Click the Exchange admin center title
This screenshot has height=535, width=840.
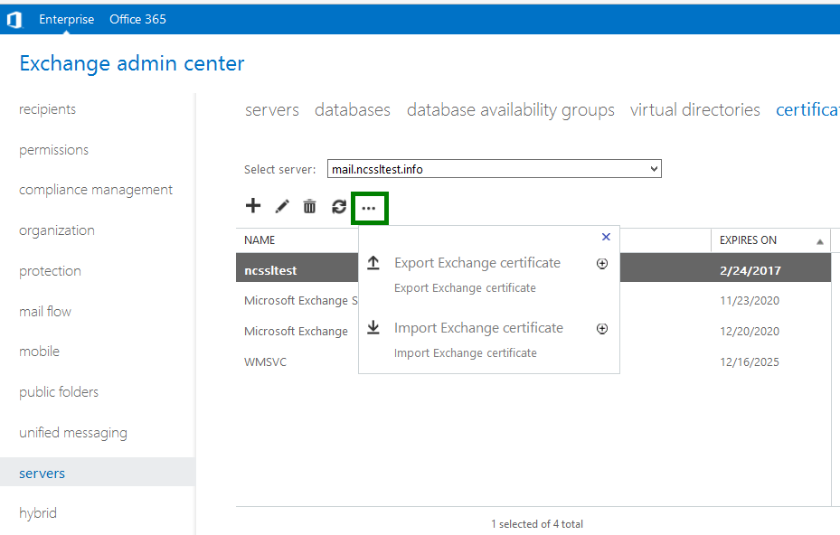click(132, 63)
